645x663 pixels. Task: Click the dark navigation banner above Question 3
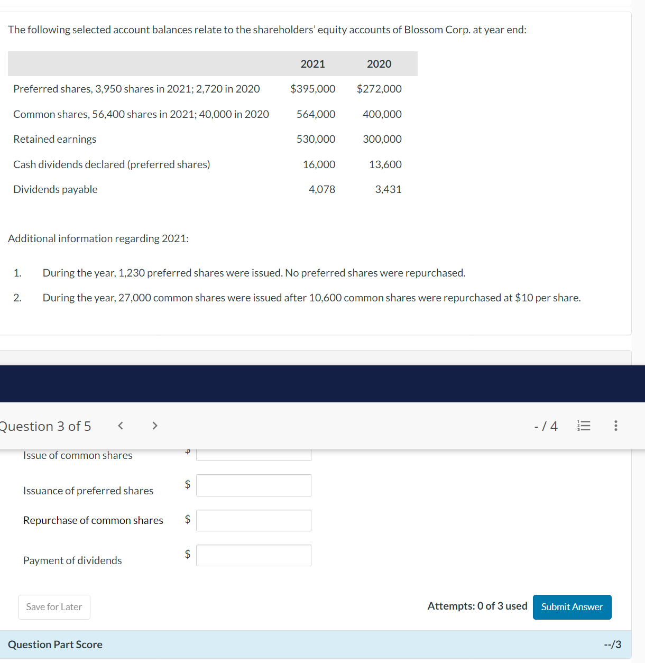[x=322, y=384]
